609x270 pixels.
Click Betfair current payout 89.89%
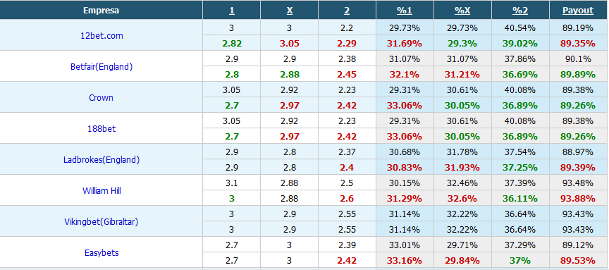[x=578, y=75]
